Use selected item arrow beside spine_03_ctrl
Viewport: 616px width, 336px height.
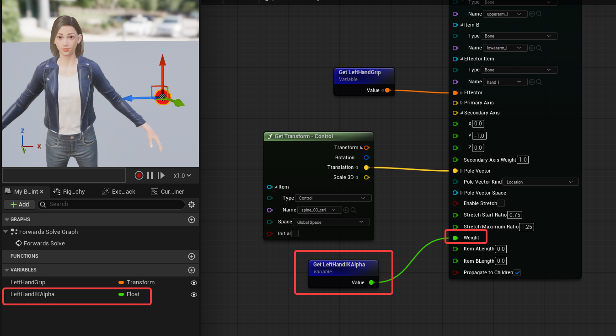click(346, 210)
